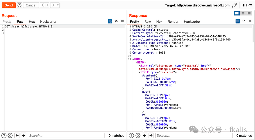Cancel the current request
255x140 pixels.
click(31, 5)
